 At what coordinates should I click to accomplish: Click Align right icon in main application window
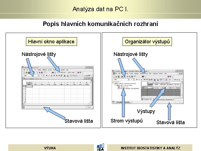59,75
